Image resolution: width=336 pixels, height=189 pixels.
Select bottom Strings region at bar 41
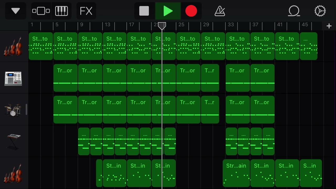(287, 173)
